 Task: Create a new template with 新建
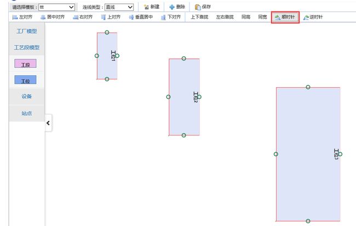[152, 7]
